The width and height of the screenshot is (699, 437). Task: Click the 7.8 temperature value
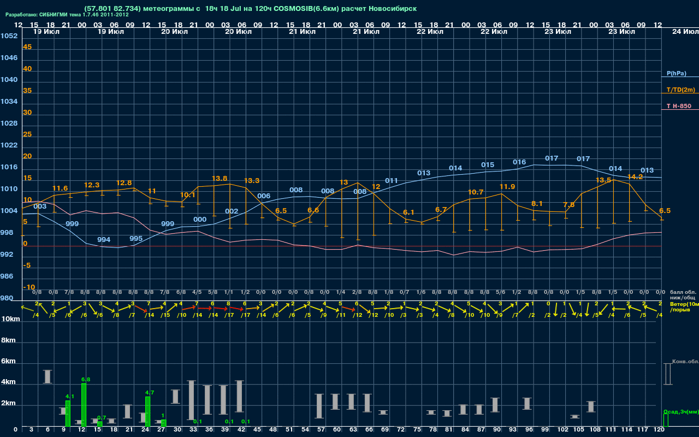pos(569,205)
